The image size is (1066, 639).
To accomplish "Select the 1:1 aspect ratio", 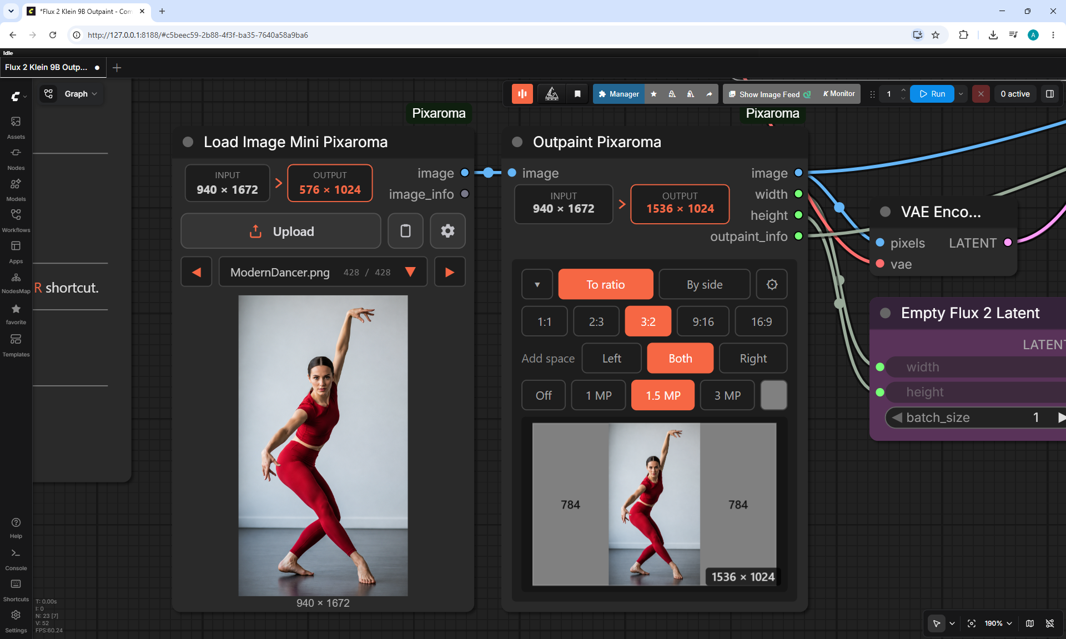I will [x=545, y=321].
